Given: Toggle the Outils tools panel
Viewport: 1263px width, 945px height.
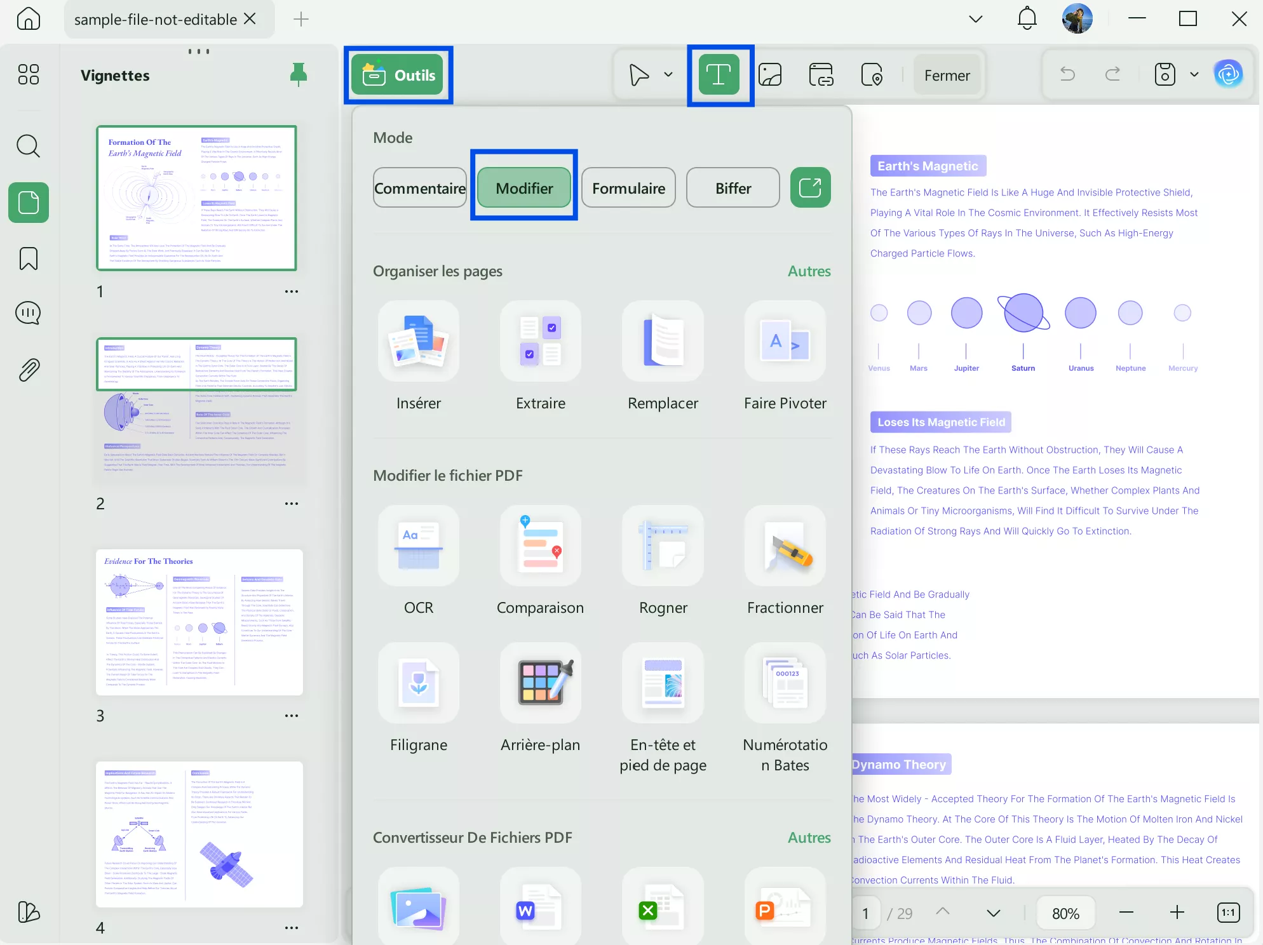Looking at the screenshot, I should click(x=398, y=75).
